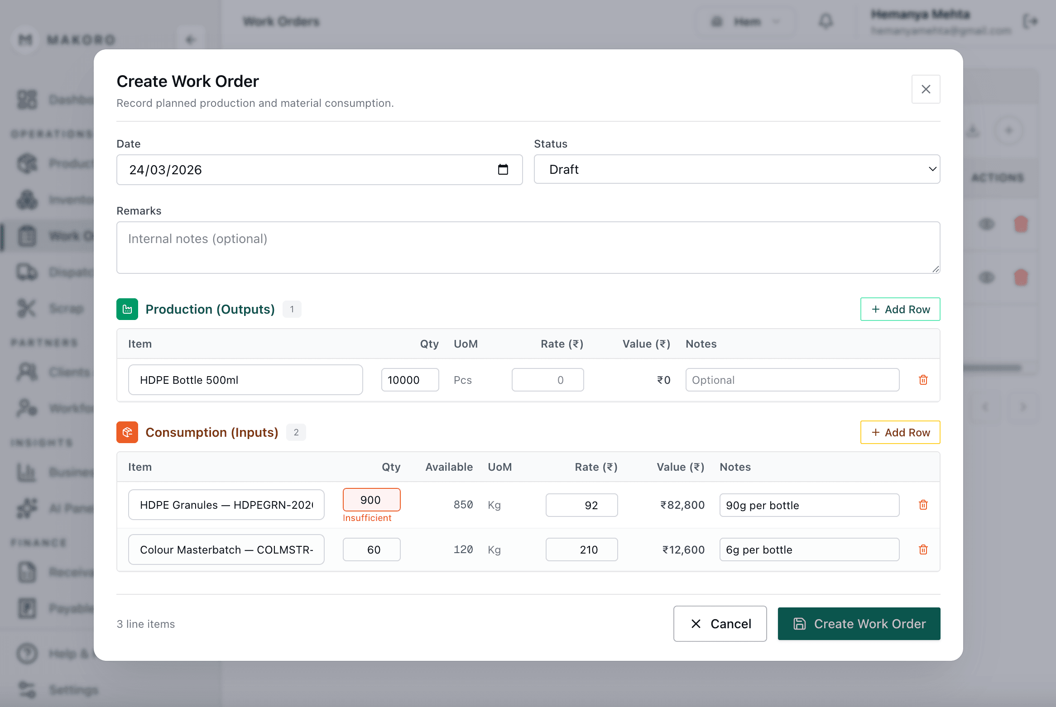Viewport: 1056px width, 707px height.
Task: Click the Available value 850
Action: (x=463, y=505)
